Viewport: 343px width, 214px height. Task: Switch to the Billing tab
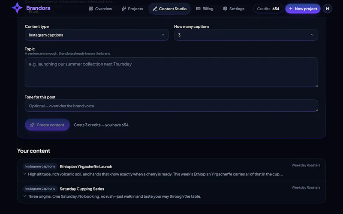click(x=205, y=9)
